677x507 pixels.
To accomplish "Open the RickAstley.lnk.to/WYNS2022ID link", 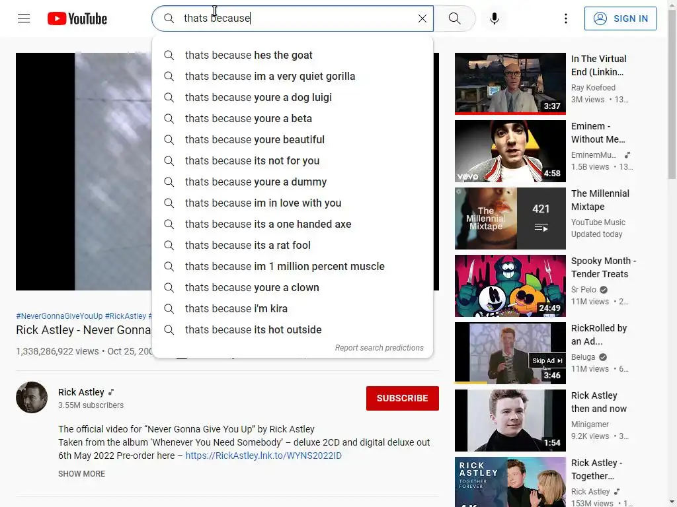I will coord(263,456).
